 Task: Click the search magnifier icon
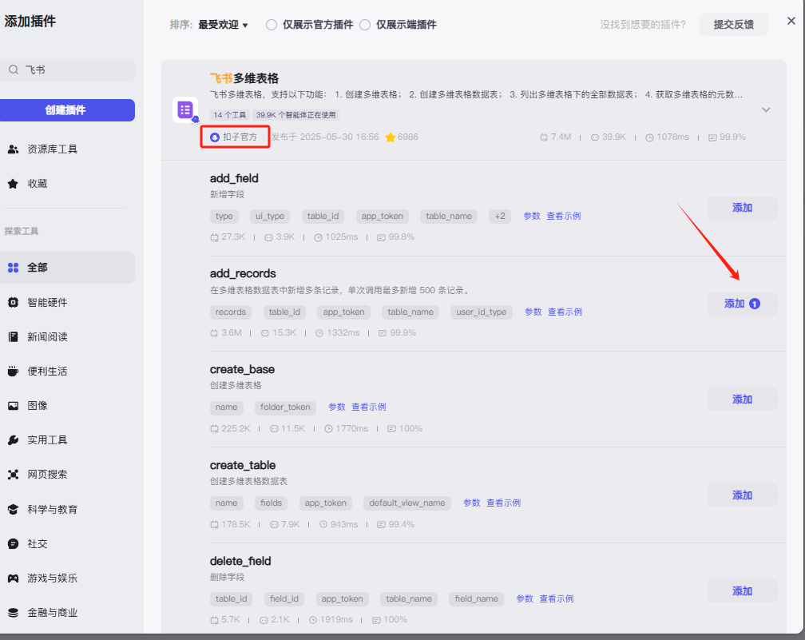point(14,70)
